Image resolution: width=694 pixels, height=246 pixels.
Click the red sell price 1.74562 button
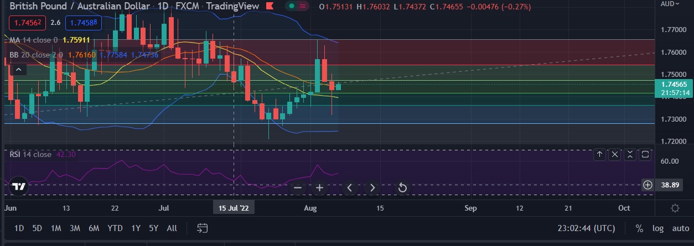(x=27, y=23)
